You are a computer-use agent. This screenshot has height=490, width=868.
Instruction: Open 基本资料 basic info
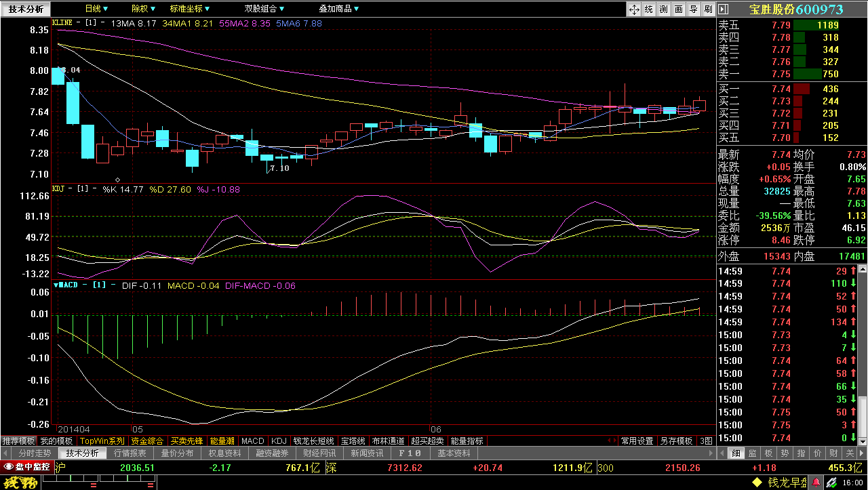click(x=454, y=453)
